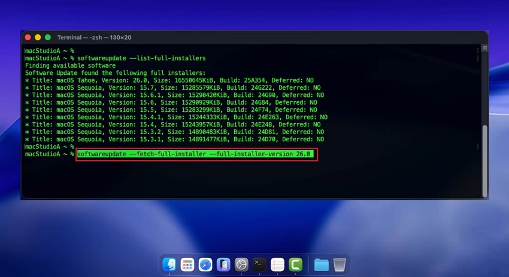Open the Launchpad apps grid icon
This screenshot has height=277, width=509.
pyautogui.click(x=187, y=264)
